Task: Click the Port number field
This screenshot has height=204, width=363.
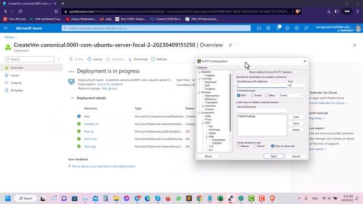Action: click(x=296, y=86)
